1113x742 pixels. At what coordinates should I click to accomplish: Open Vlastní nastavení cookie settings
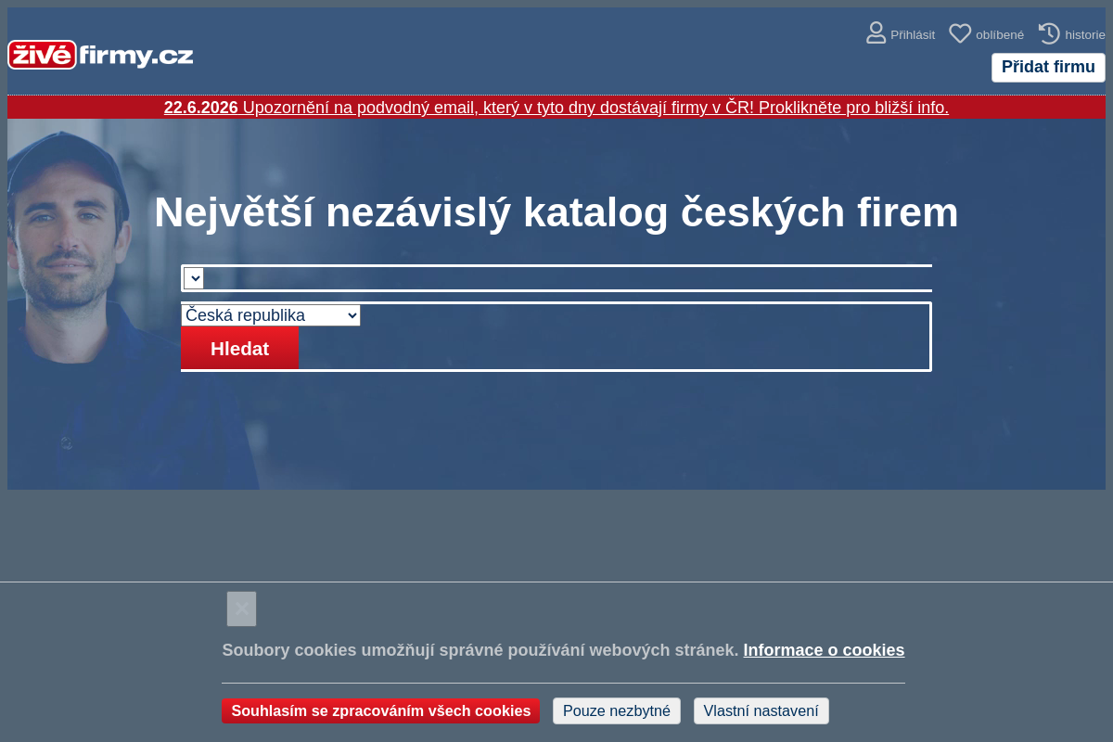click(761, 711)
